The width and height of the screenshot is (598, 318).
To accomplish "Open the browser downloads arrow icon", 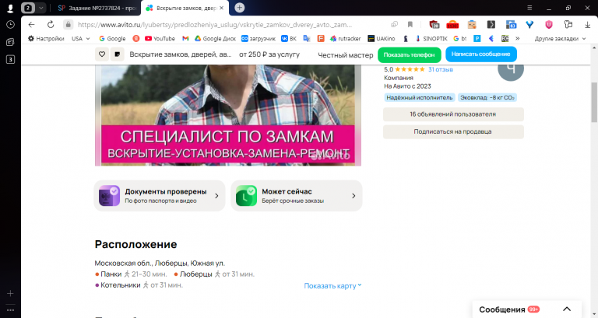I will click(587, 24).
